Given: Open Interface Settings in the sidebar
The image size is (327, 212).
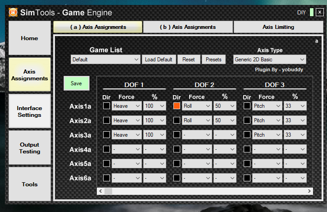Looking at the screenshot, I should 30,111.
